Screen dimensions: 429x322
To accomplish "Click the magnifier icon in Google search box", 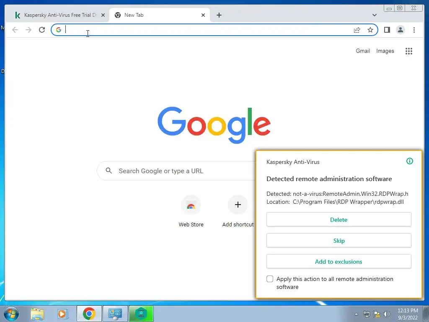I will (109, 171).
